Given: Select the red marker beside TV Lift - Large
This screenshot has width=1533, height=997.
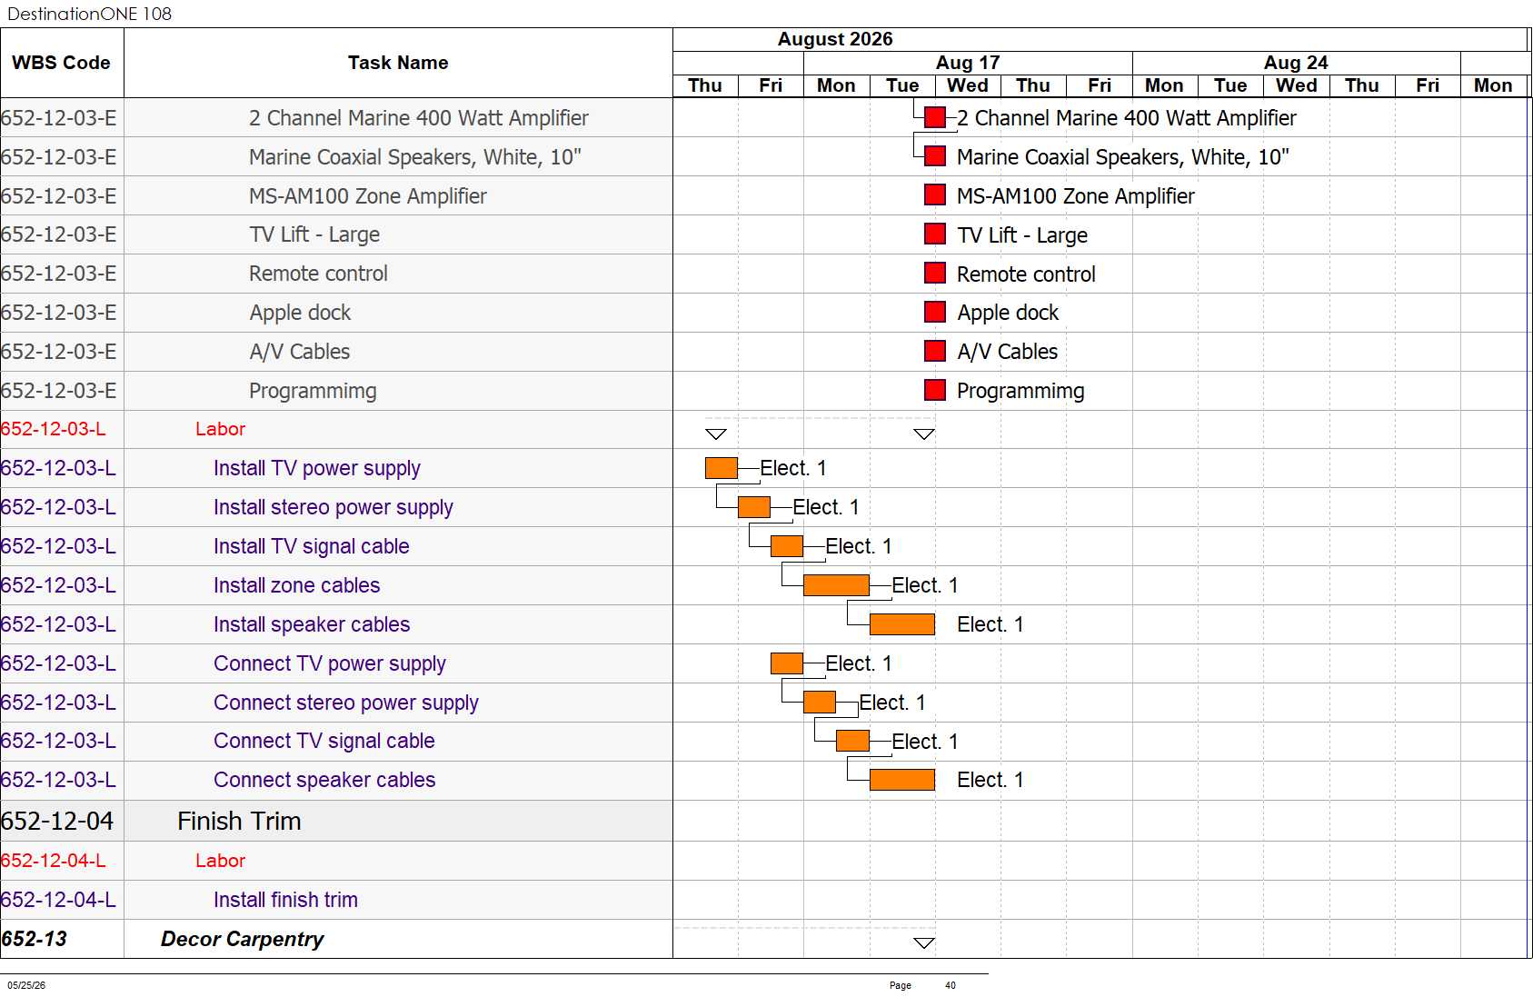Looking at the screenshot, I should click(x=935, y=234).
